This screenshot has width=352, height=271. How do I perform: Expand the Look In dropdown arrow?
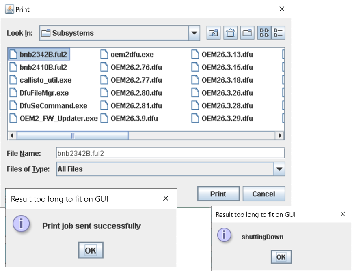coord(194,33)
